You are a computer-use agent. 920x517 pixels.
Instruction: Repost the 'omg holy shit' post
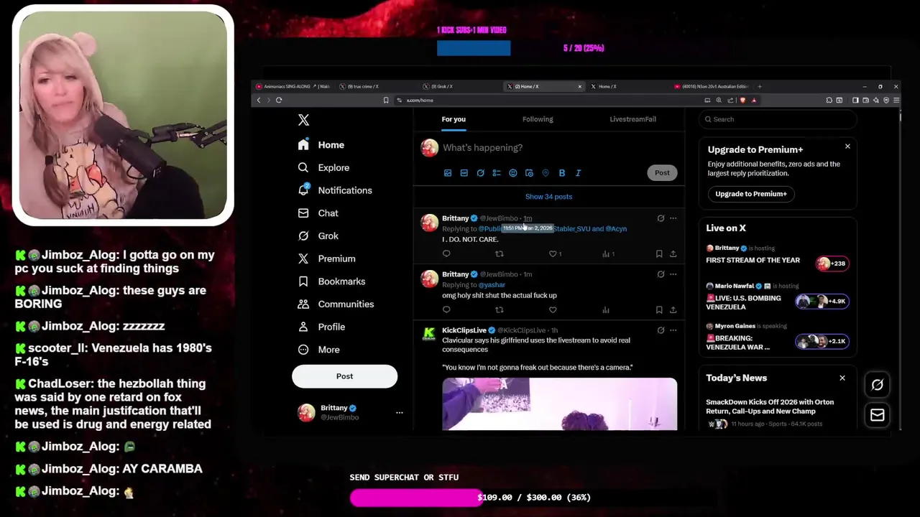[x=500, y=310]
